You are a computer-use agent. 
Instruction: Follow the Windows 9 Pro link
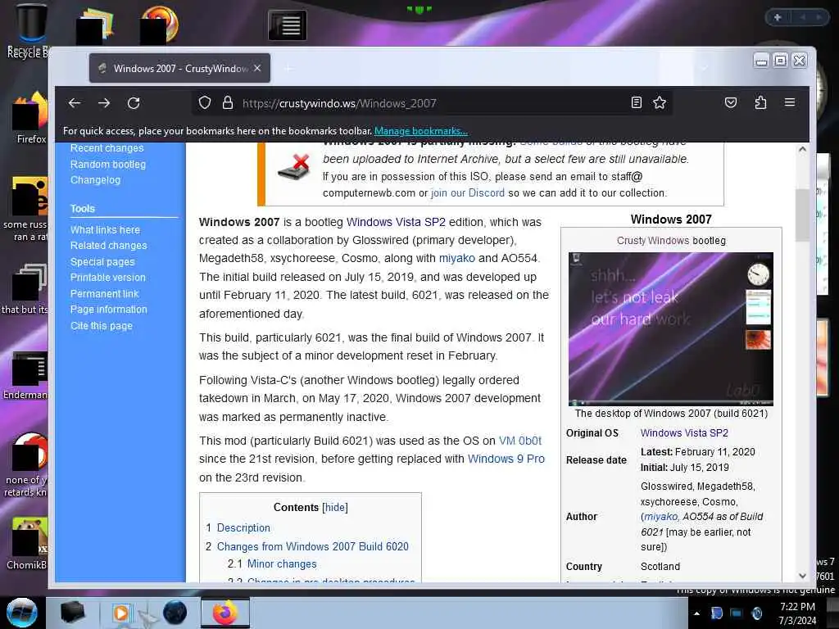(506, 459)
